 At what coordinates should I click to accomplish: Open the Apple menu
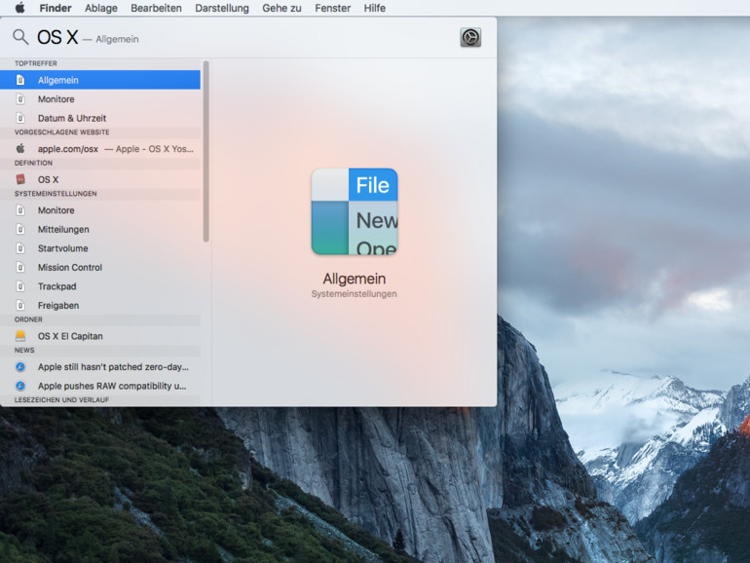coord(20,8)
